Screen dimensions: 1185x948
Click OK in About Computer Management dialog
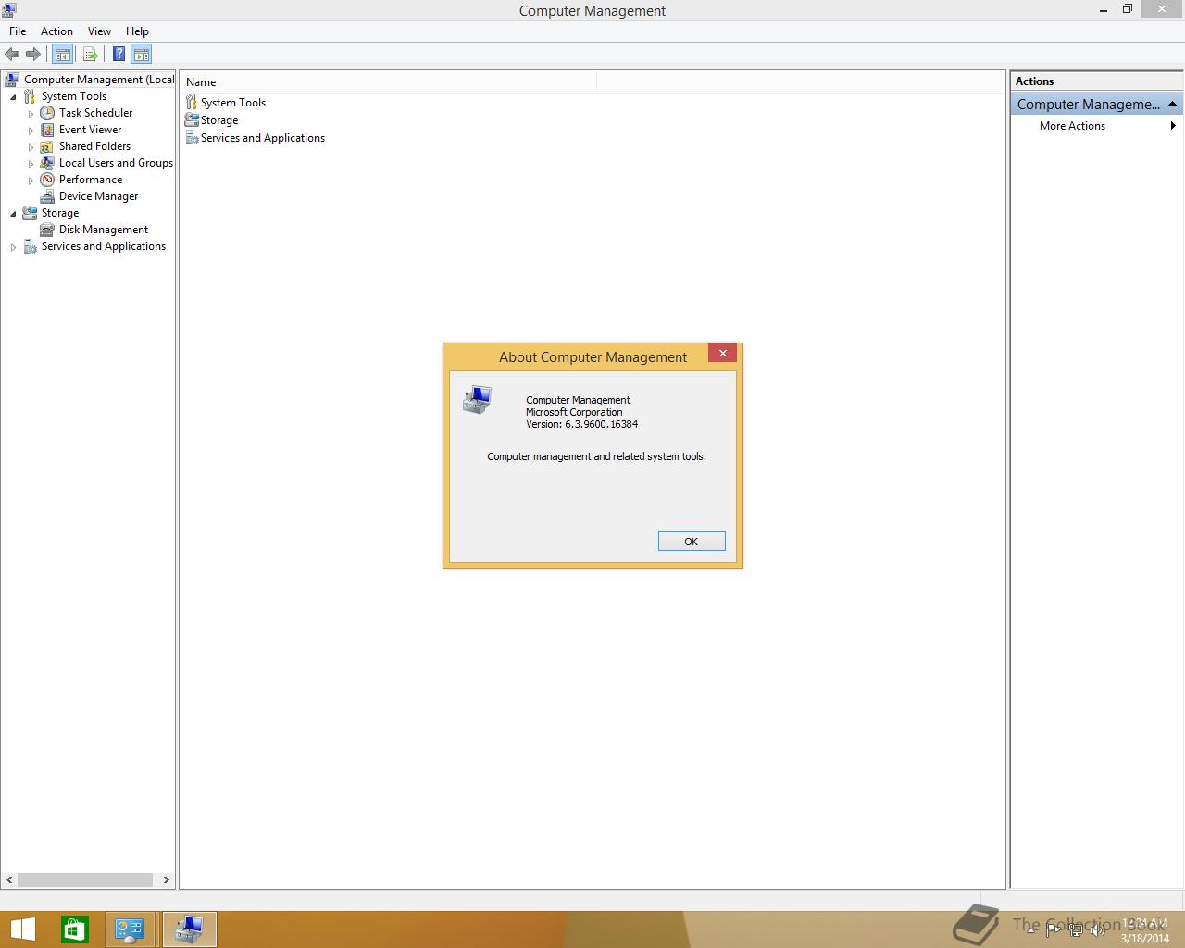tap(692, 542)
